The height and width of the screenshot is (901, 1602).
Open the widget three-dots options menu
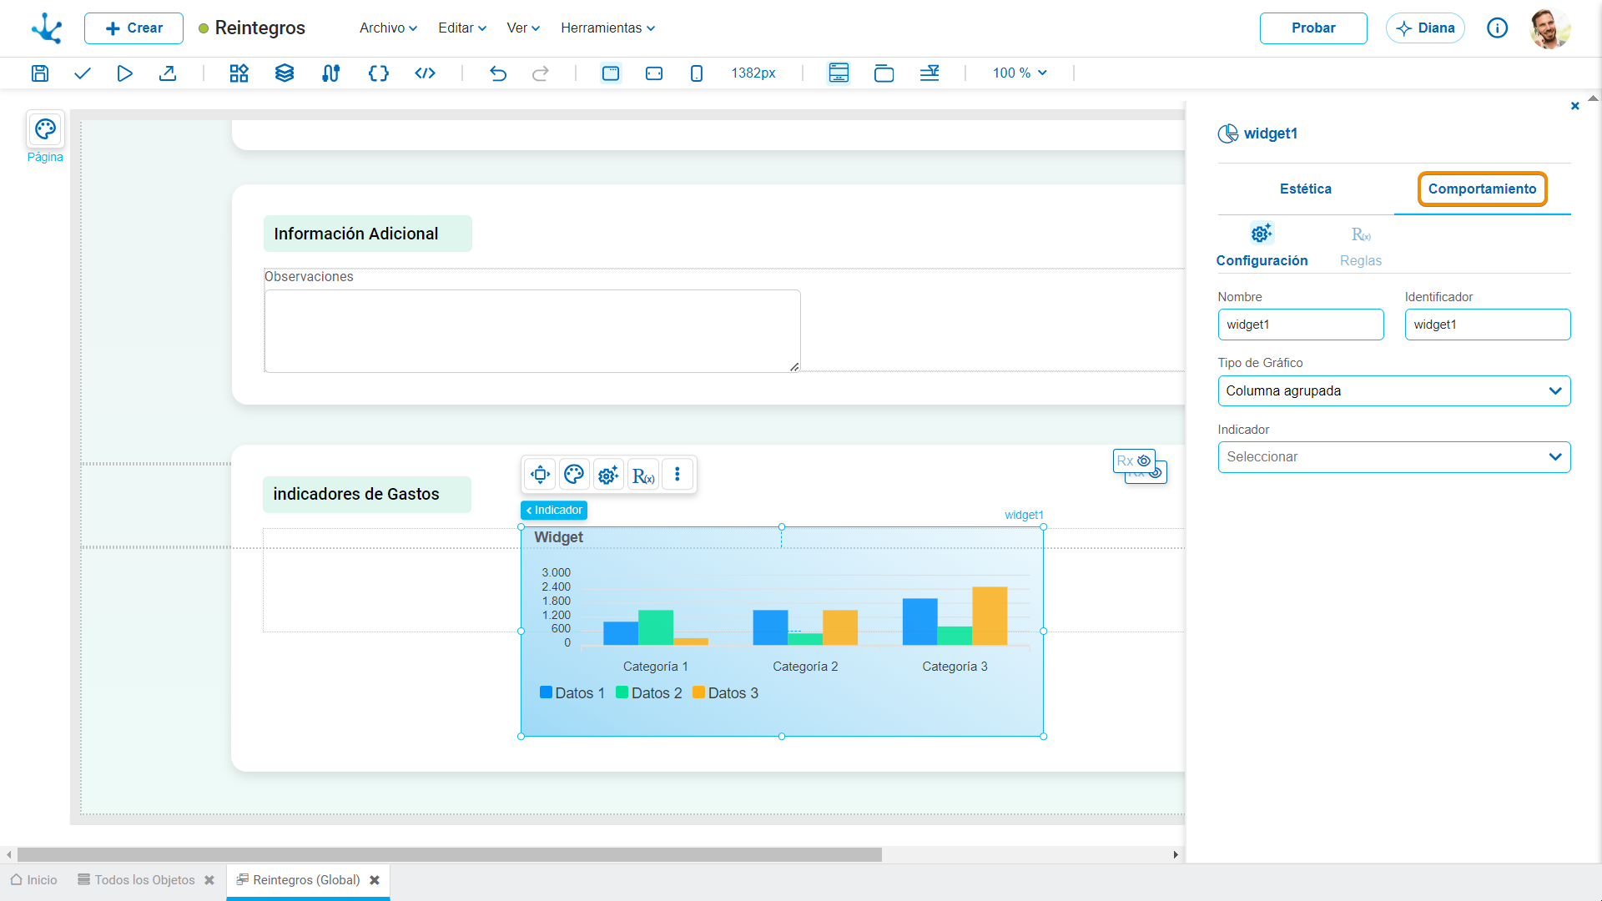click(x=678, y=475)
